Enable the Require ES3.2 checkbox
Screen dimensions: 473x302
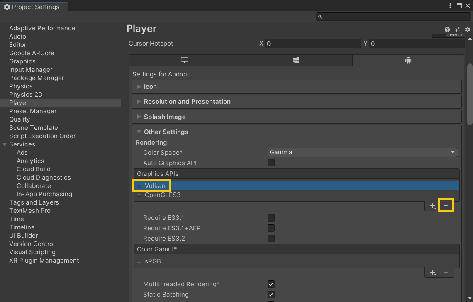coord(271,239)
